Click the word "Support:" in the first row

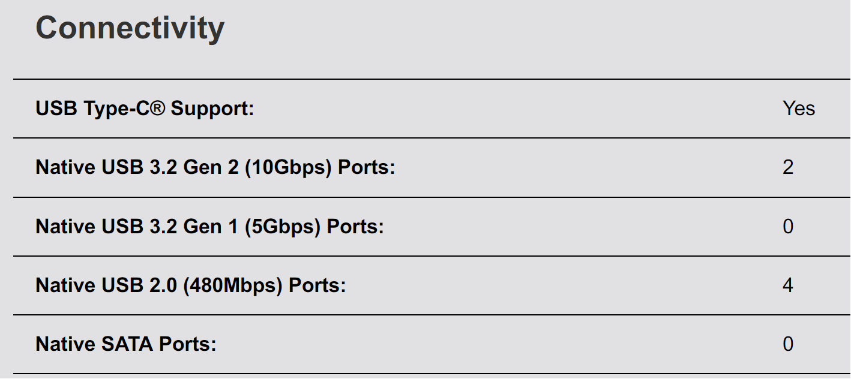pos(213,109)
